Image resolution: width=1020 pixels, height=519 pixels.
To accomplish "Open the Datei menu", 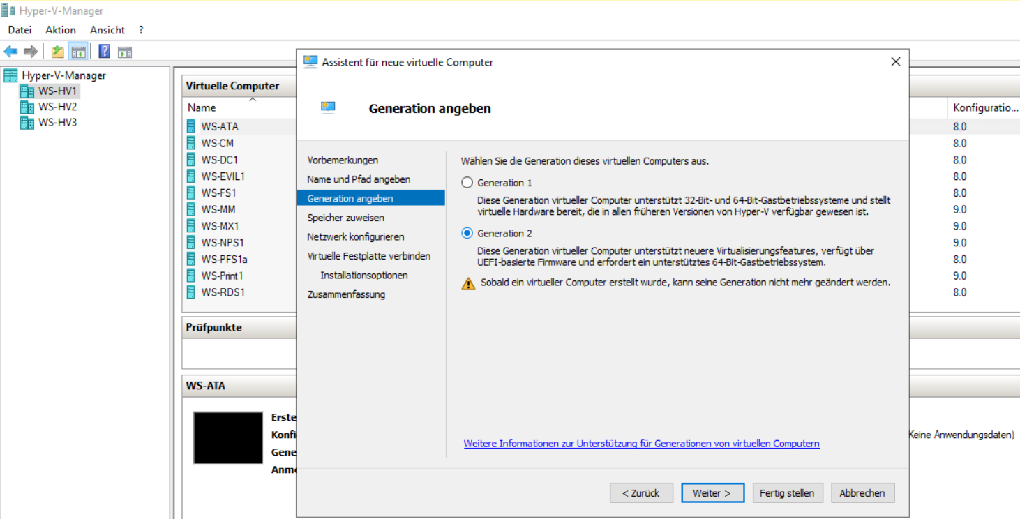I will point(20,30).
